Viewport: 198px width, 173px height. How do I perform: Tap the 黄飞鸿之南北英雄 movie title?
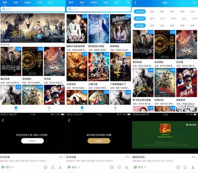(142, 100)
